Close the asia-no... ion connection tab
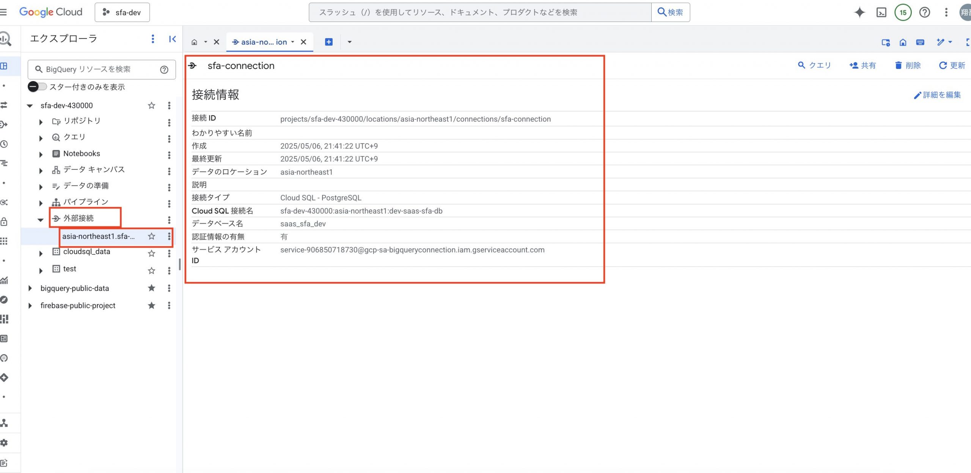This screenshot has height=473, width=971. pyautogui.click(x=303, y=42)
